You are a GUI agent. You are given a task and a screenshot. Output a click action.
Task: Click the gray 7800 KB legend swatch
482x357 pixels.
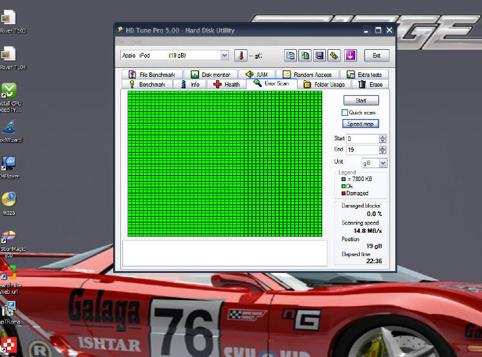(x=344, y=179)
